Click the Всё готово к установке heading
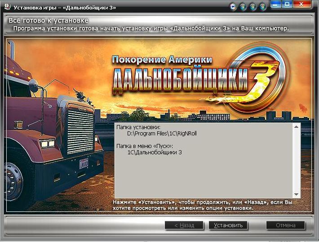Screen dimensions: 319x242 pyautogui.click(x=49, y=21)
